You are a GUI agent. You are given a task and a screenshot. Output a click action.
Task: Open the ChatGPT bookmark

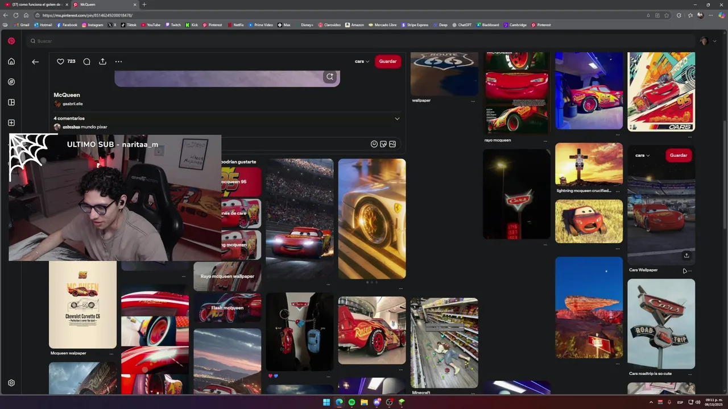click(x=462, y=25)
